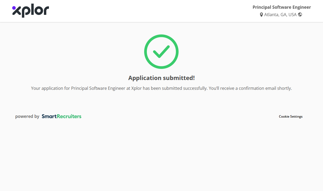
Task: Click the Application submitted! heading
Action: point(161,78)
